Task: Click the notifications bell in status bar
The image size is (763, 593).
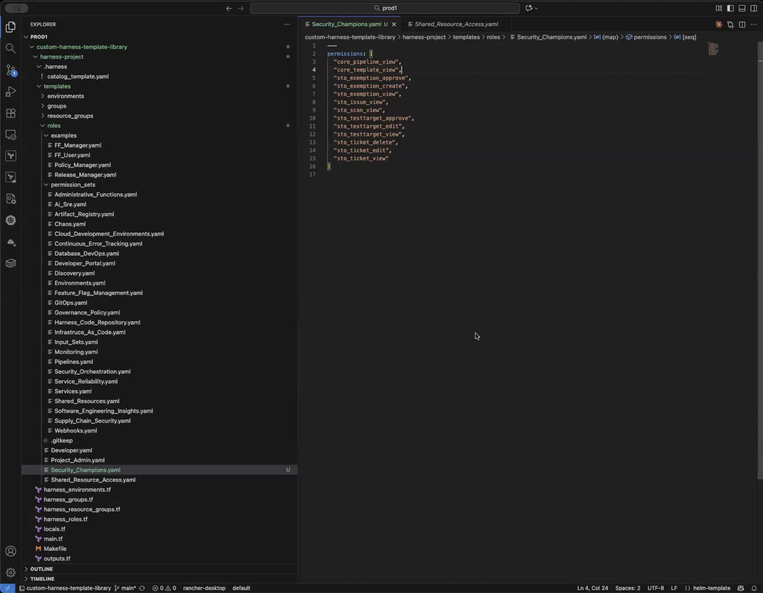Action: point(754,588)
